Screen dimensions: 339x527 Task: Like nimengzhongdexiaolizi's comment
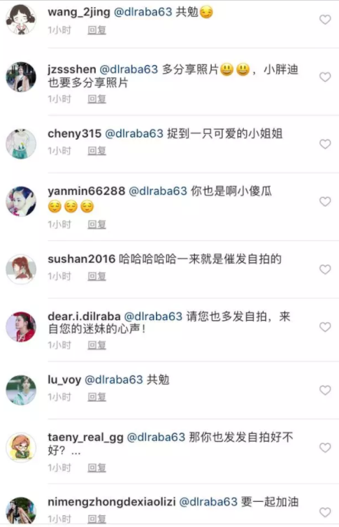(x=325, y=512)
